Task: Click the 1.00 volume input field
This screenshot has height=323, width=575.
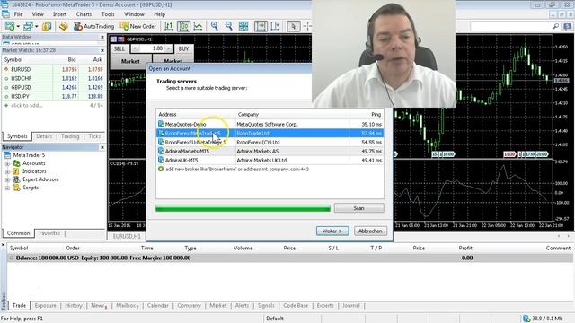Action: point(152,48)
